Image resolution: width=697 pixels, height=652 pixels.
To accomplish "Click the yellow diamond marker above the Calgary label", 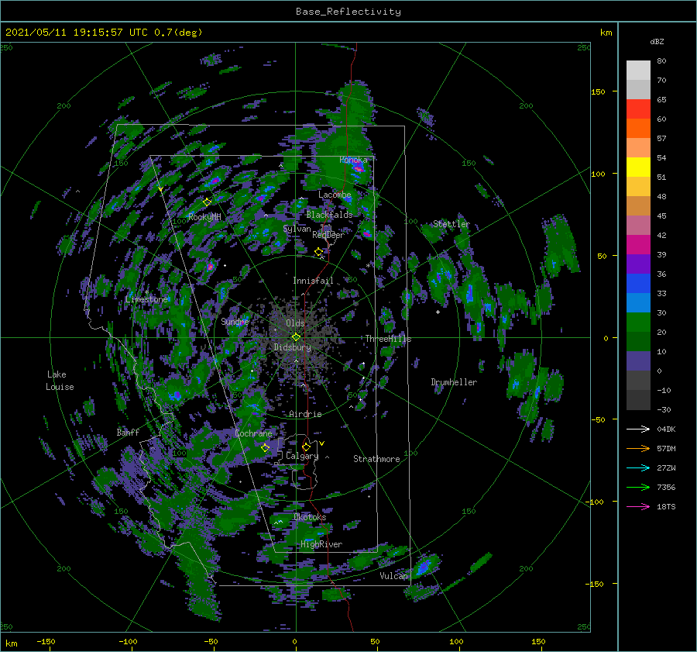I will tap(306, 447).
